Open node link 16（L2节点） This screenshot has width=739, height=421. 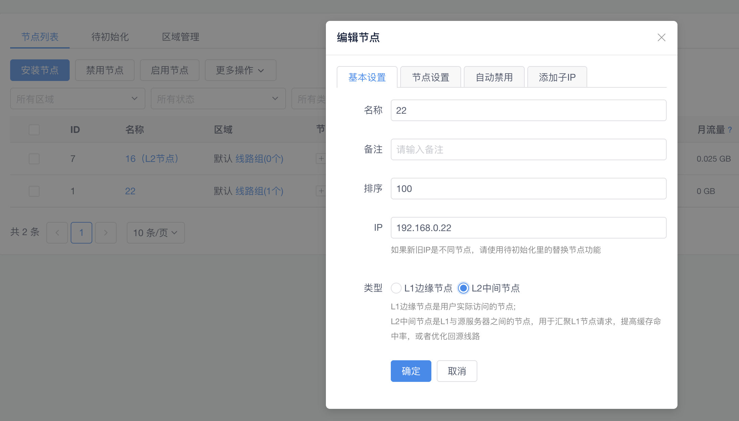click(x=152, y=159)
